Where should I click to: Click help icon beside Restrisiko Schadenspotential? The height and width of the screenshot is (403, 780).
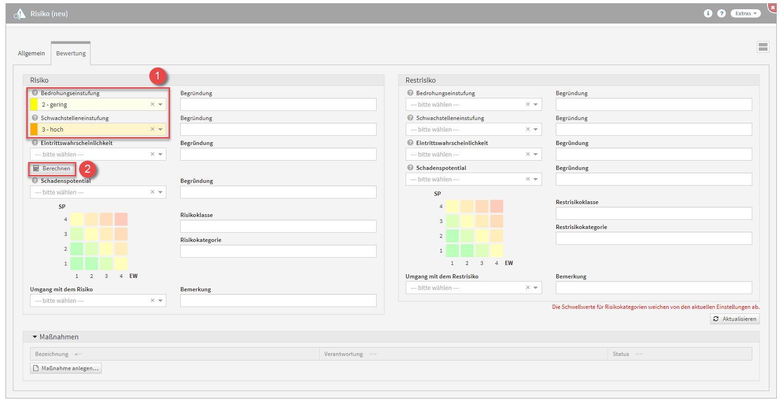(410, 168)
